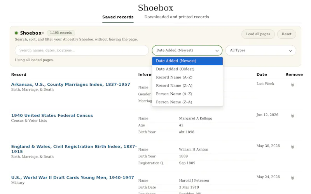
Task: Click the May 24, 2026 date
Action: click(268, 177)
